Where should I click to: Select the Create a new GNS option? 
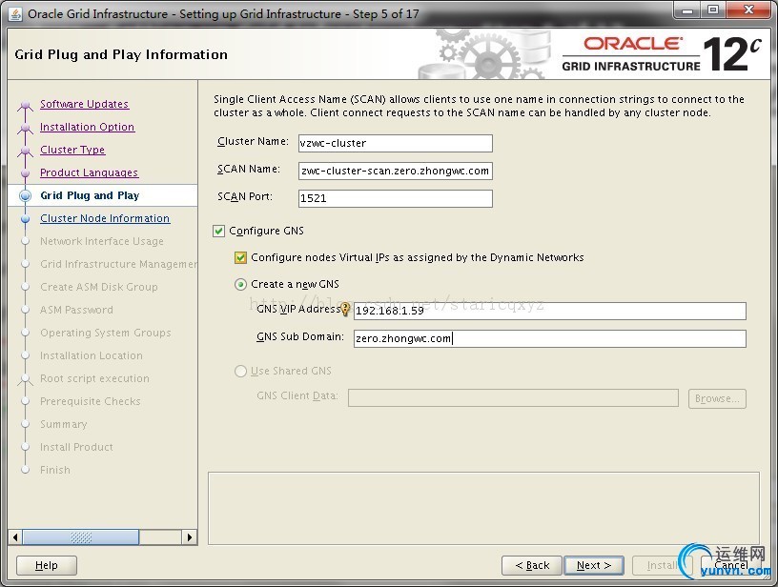pyautogui.click(x=241, y=284)
